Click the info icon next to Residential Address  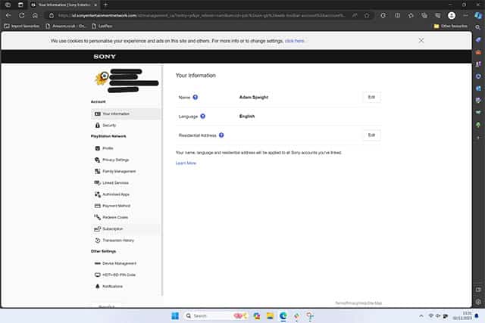(221, 135)
